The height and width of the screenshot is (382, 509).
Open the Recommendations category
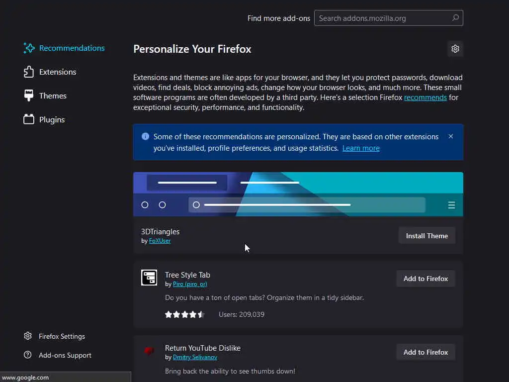point(64,48)
